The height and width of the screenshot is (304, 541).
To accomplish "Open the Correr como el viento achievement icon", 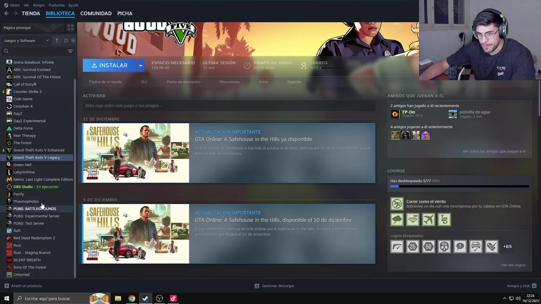I will click(397, 204).
